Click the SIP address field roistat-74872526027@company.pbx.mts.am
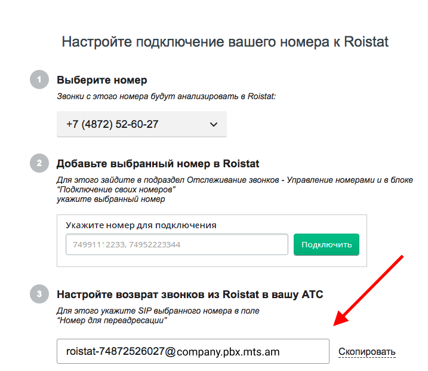 [193, 351]
